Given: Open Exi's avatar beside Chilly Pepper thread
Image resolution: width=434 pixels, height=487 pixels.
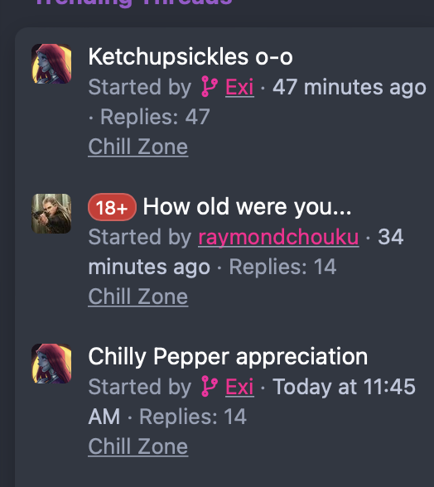Looking at the screenshot, I should [51, 364].
